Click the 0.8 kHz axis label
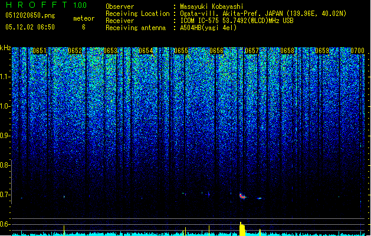 (x=5, y=165)
